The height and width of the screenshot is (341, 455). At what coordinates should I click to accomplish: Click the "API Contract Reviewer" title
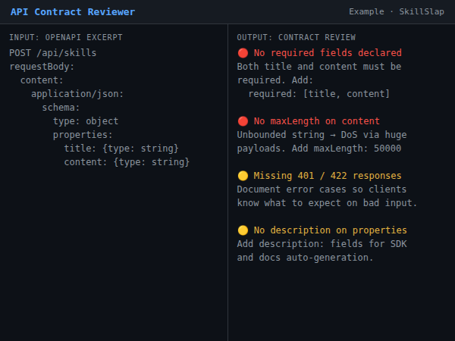[x=73, y=12]
